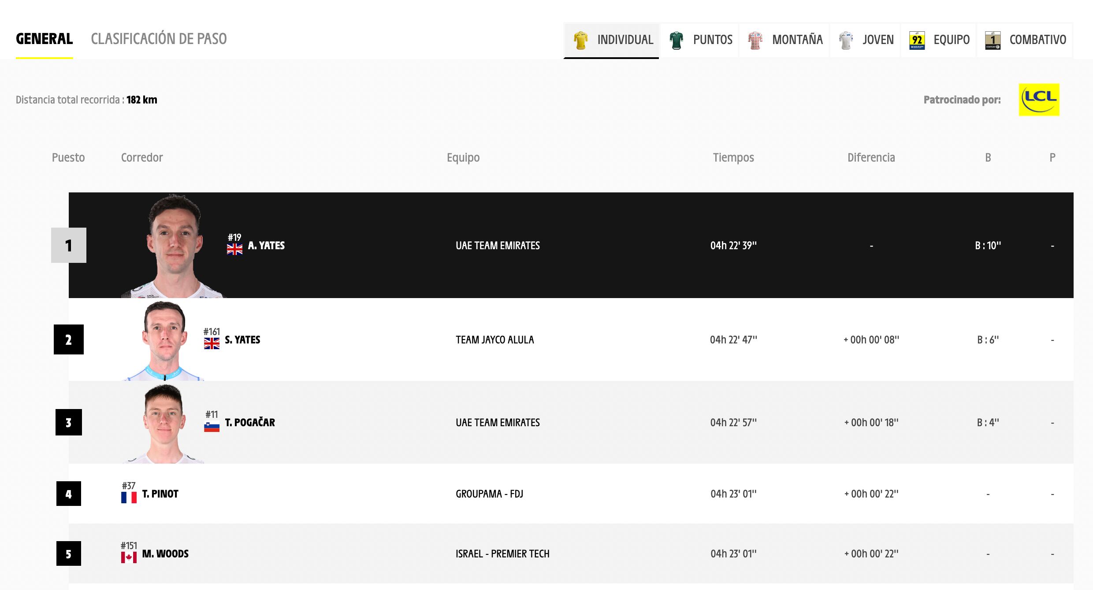Click the French flag beside T. Pinot
This screenshot has height=590, width=1093.
pos(129,498)
